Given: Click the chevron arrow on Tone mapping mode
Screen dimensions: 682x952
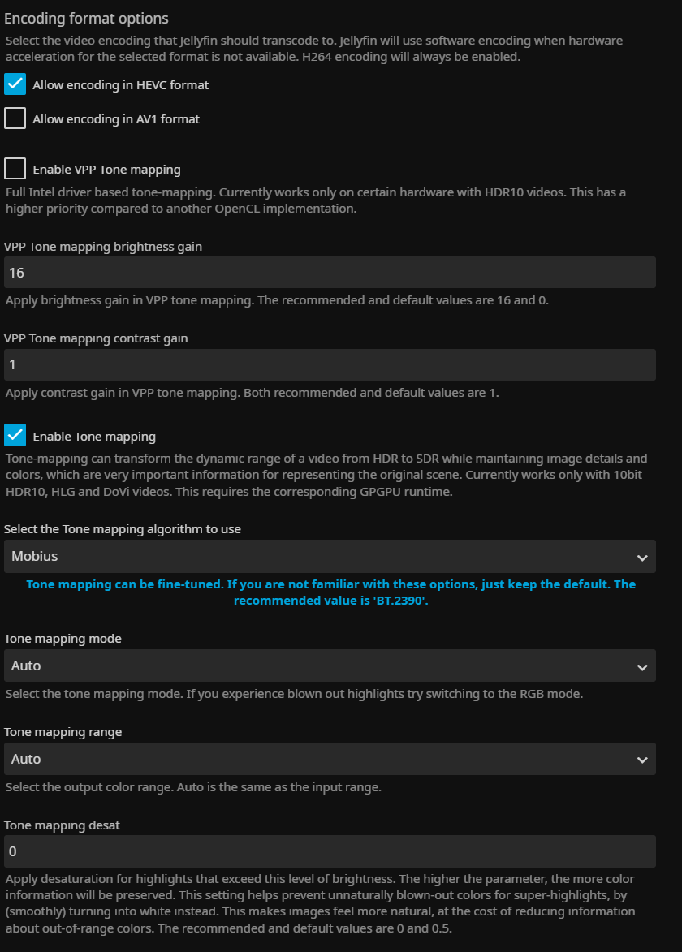Looking at the screenshot, I should pos(642,666).
